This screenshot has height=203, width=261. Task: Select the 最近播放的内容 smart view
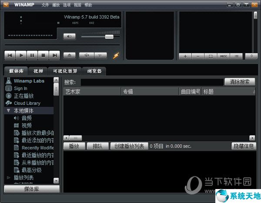pyautogui.click(x=37, y=155)
